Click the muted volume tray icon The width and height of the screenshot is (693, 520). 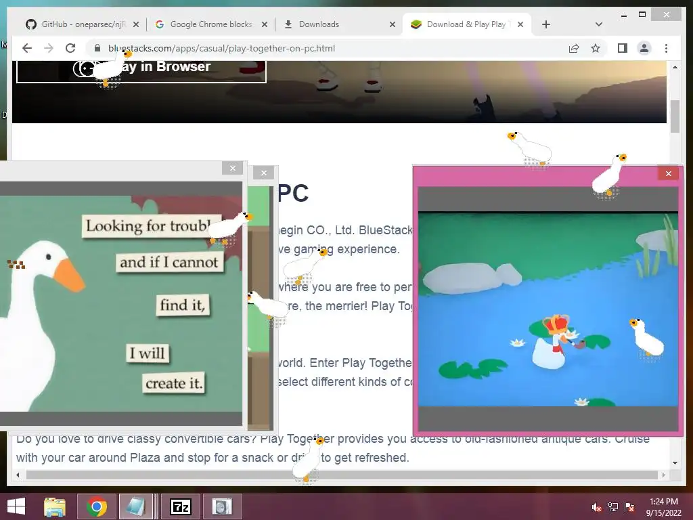[x=596, y=507]
